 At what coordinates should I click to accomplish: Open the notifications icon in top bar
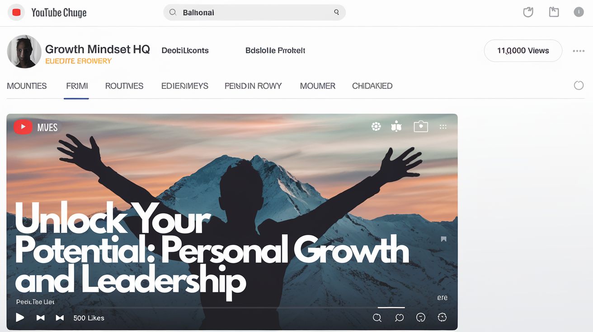(x=528, y=12)
